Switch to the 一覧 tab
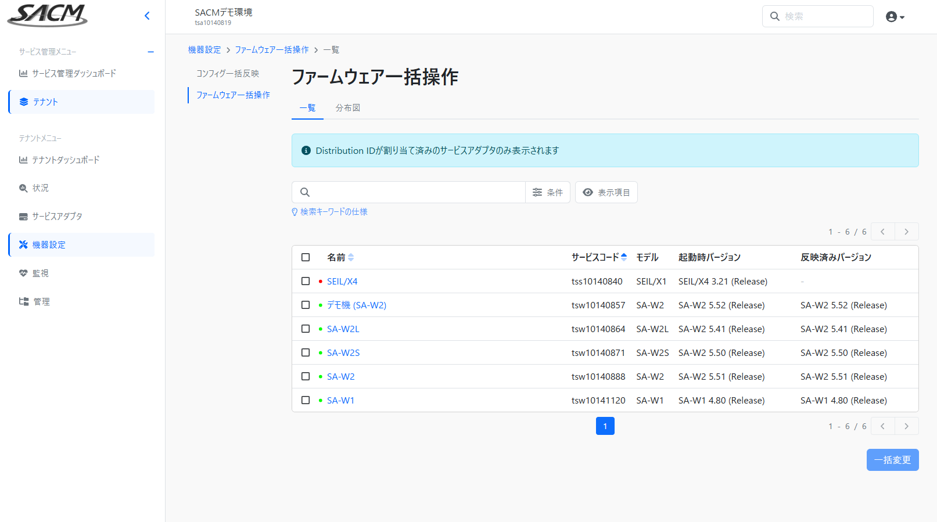Screen dimensions: 937x522 coord(307,108)
